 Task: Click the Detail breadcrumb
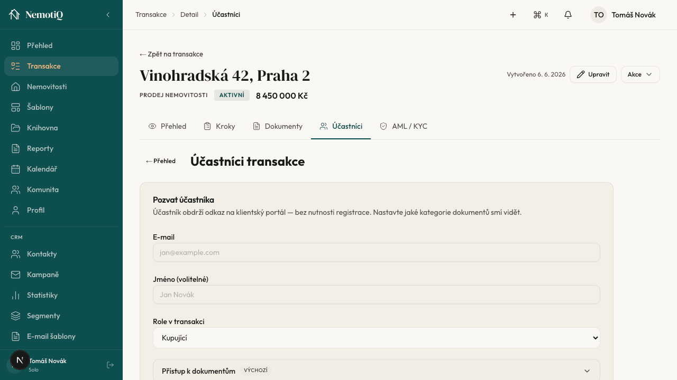189,15
